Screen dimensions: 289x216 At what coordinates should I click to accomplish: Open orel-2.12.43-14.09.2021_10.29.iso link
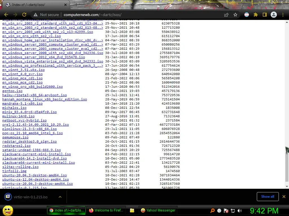[36, 125]
